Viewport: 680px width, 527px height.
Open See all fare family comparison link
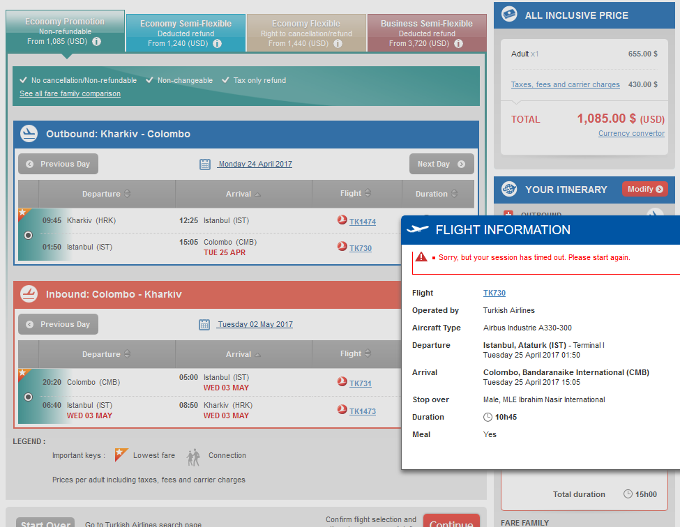coord(70,93)
